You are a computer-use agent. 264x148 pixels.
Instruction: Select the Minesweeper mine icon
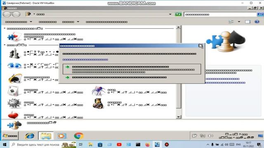point(14,103)
